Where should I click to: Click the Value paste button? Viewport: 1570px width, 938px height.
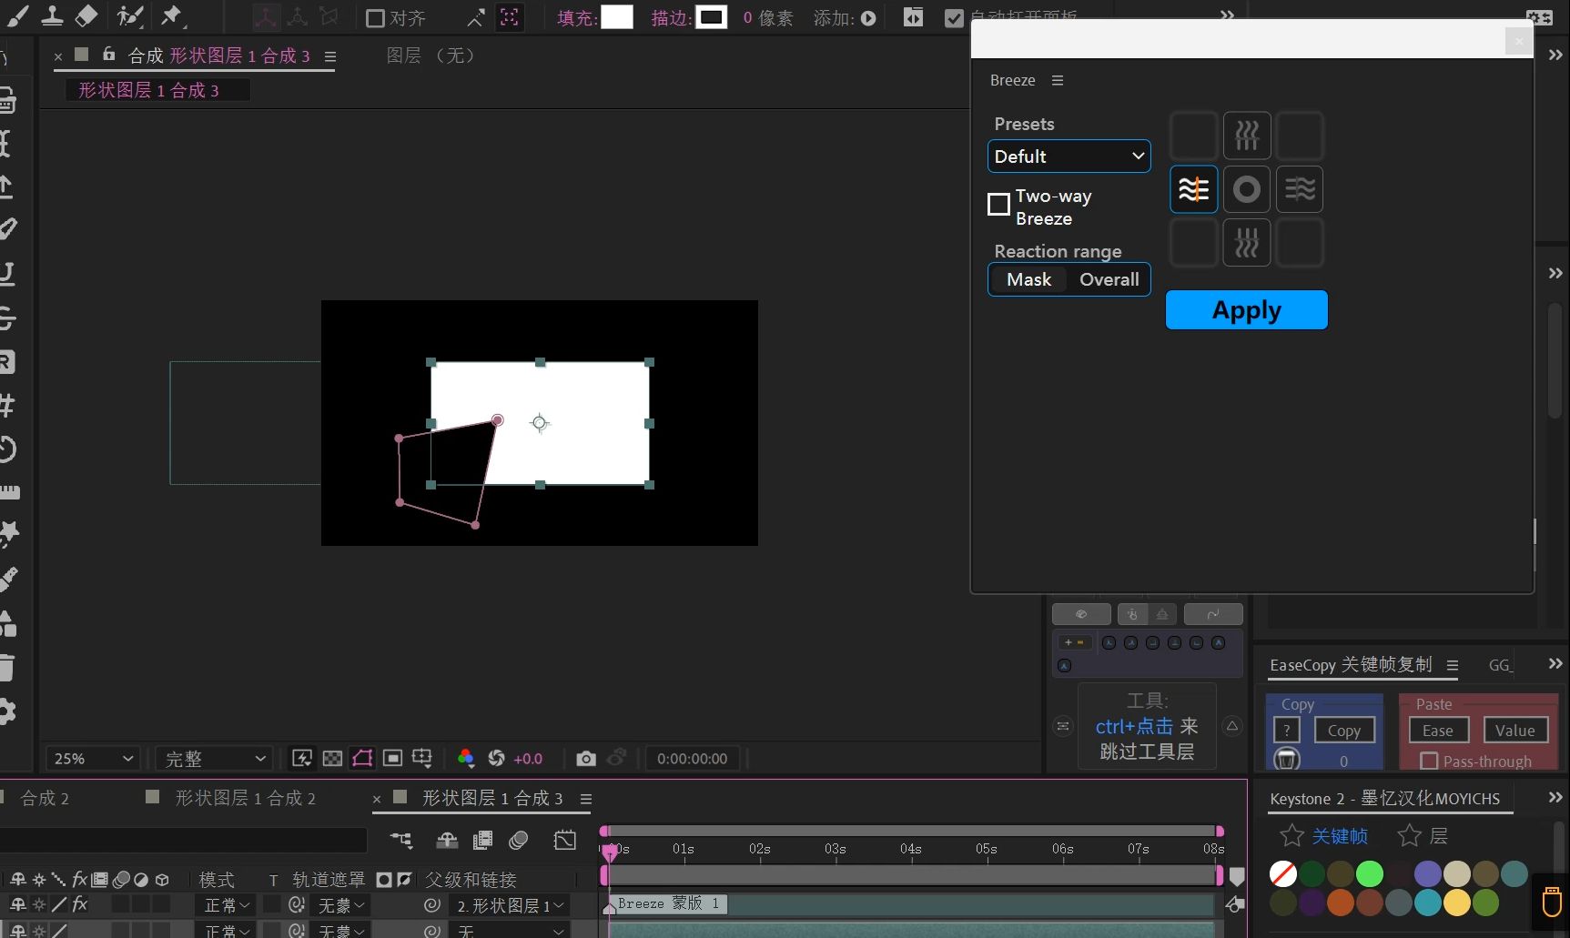tap(1514, 730)
